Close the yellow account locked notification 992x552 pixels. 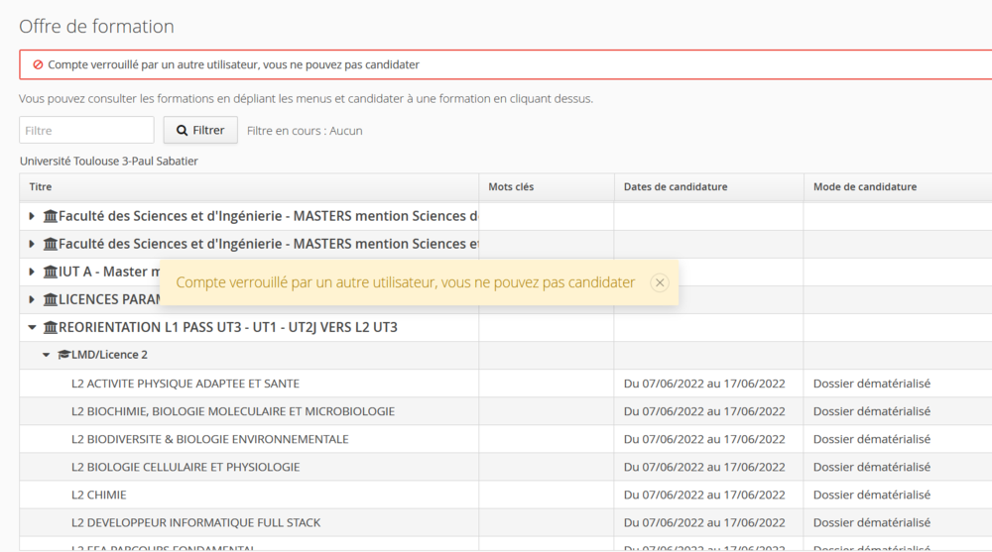tap(660, 282)
